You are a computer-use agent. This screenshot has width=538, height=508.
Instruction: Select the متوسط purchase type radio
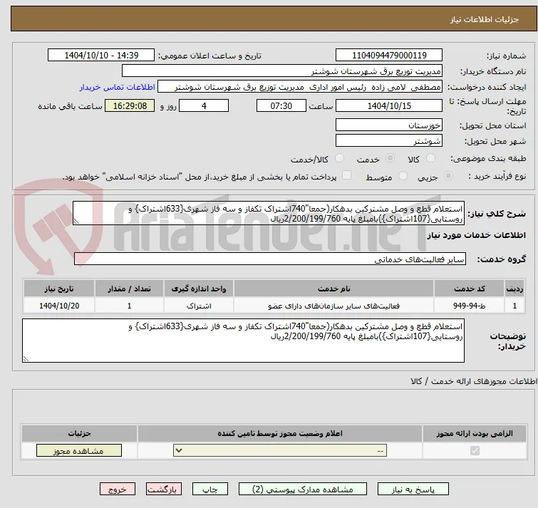[x=403, y=176]
